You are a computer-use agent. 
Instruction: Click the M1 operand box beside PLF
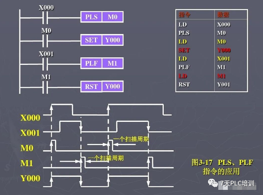[113, 63]
